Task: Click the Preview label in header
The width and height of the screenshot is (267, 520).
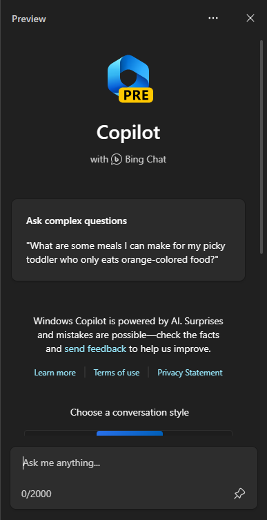Action: [29, 19]
